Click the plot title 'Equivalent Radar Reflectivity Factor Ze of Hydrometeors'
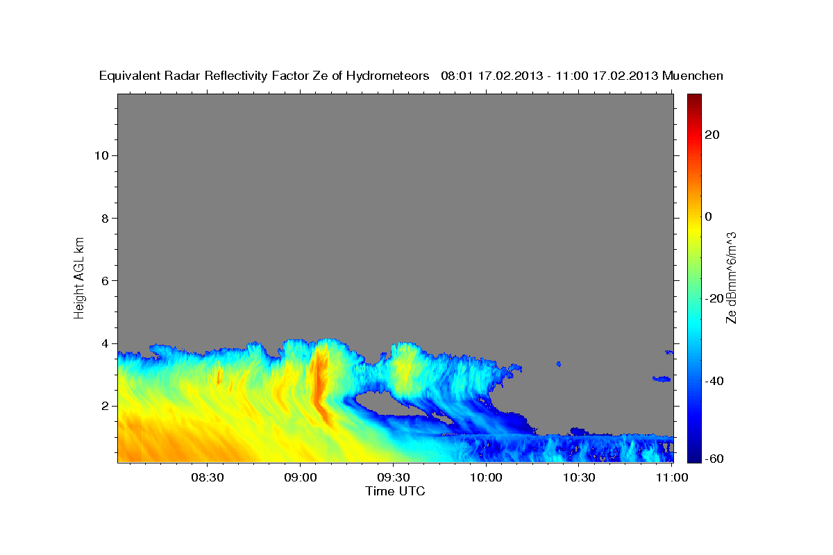 click(x=264, y=76)
